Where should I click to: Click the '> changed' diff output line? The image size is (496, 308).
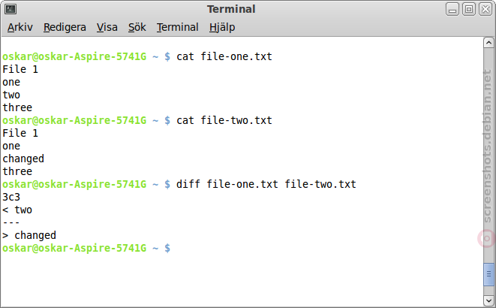29,236
